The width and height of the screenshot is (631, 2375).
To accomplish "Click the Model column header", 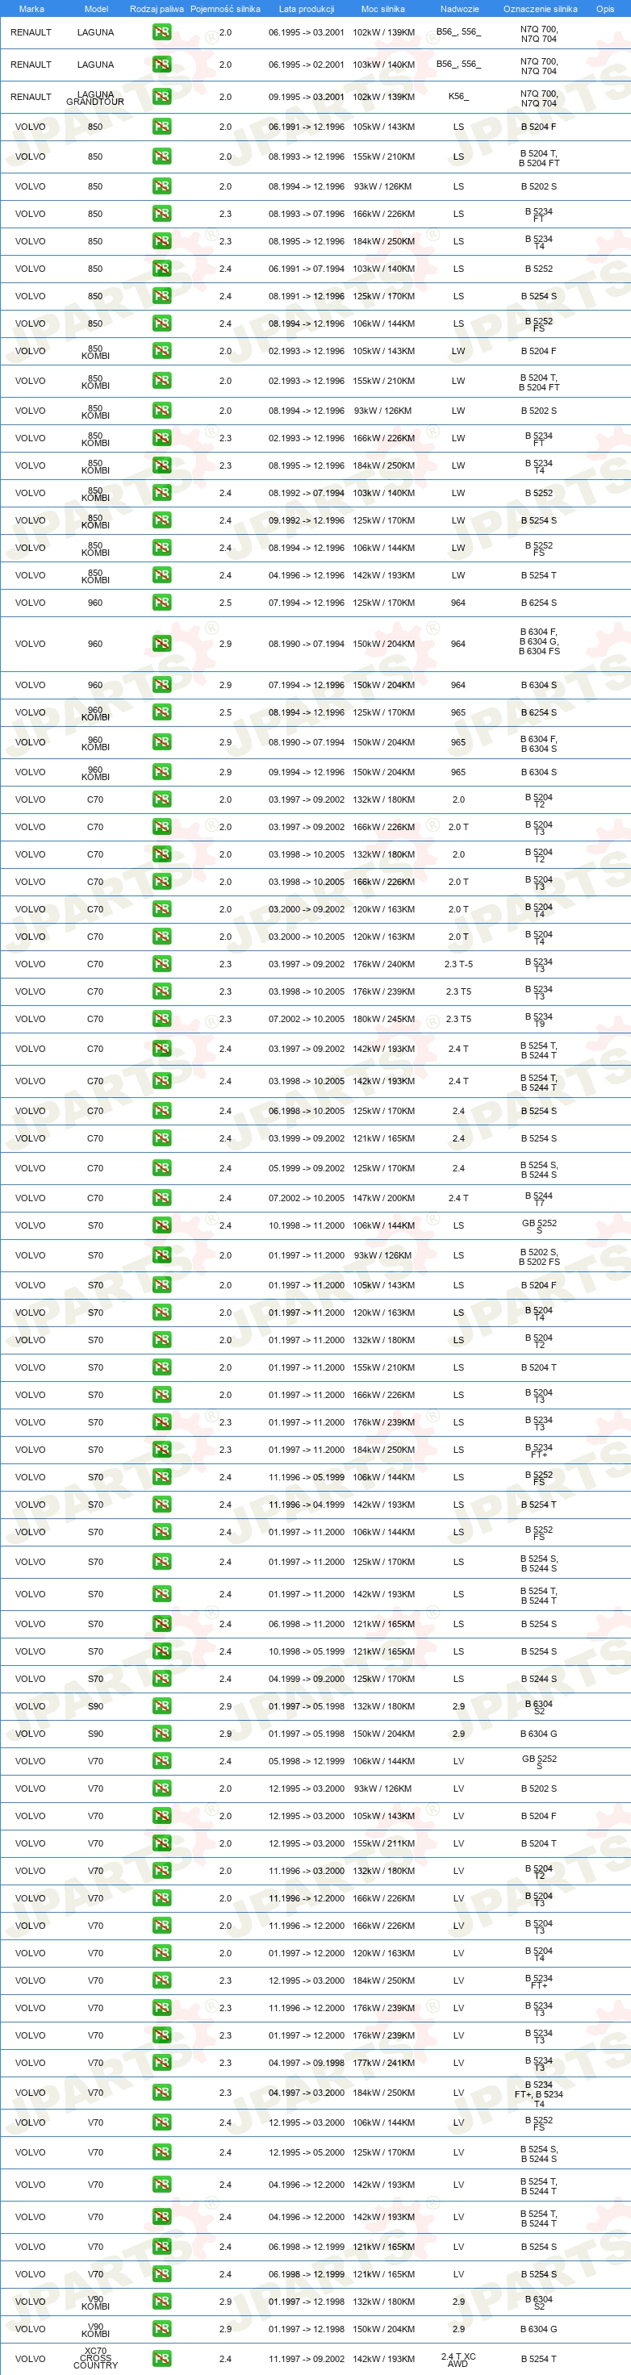I will click(96, 8).
